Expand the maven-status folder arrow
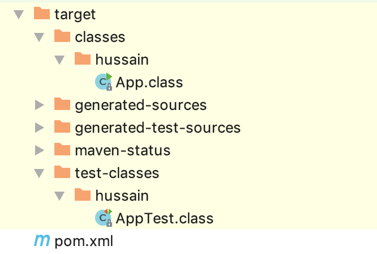The width and height of the screenshot is (377, 254). 39,150
